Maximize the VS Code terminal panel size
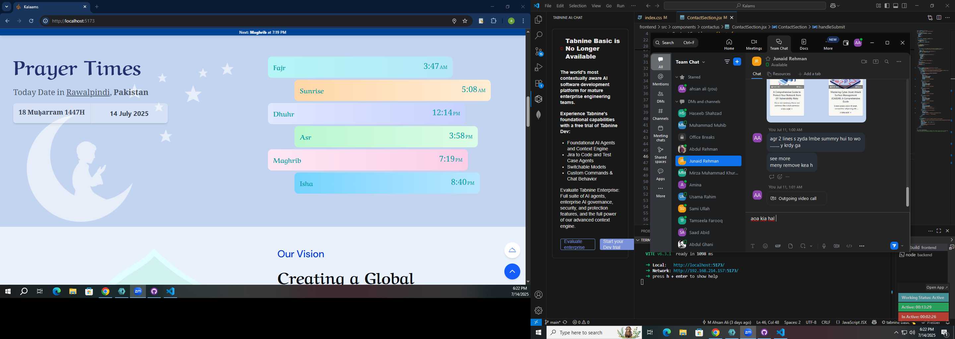Viewport: 955px width, 339px height. (939, 231)
